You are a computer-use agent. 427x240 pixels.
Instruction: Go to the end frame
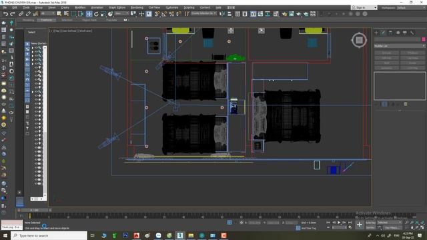pyautogui.click(x=350, y=223)
